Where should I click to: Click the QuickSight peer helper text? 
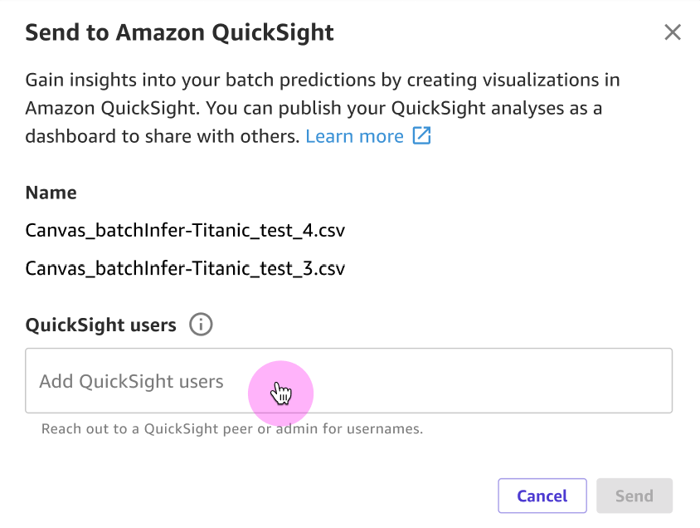click(x=231, y=428)
